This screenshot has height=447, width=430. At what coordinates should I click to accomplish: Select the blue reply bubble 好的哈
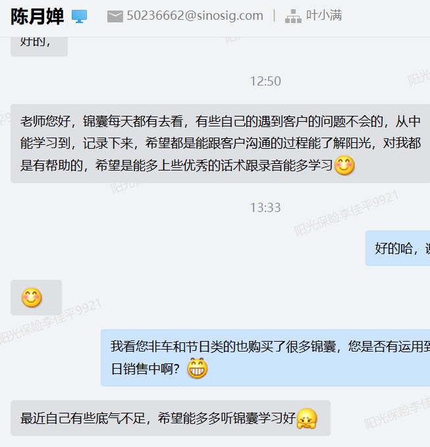(x=398, y=248)
